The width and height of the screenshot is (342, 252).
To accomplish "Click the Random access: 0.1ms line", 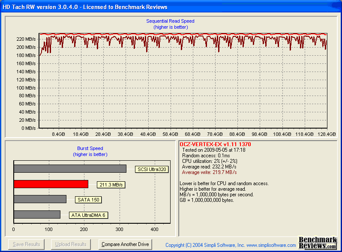I will (206, 156).
